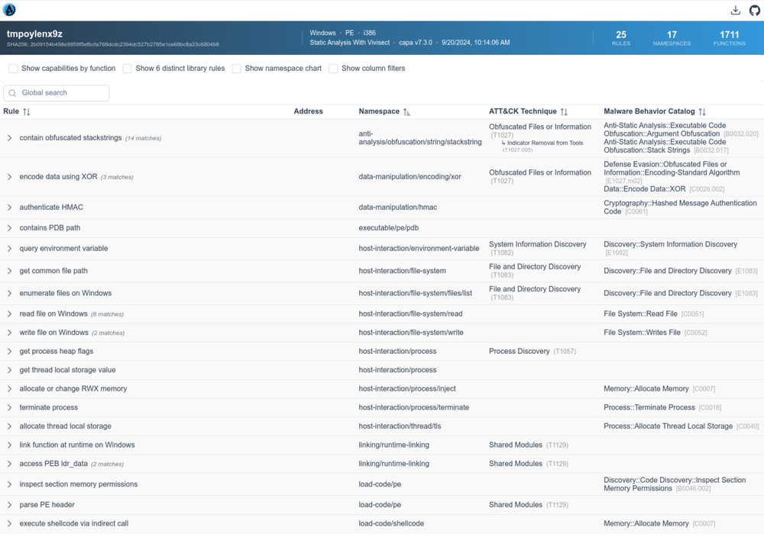Expand the allocate or change RWX memory rule
This screenshot has width=764, height=537.
[x=9, y=389]
